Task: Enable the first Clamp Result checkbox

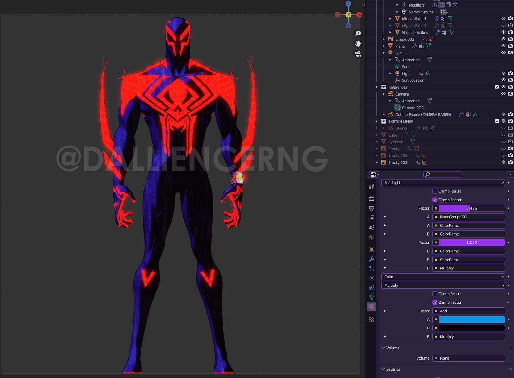Action: tap(435, 191)
